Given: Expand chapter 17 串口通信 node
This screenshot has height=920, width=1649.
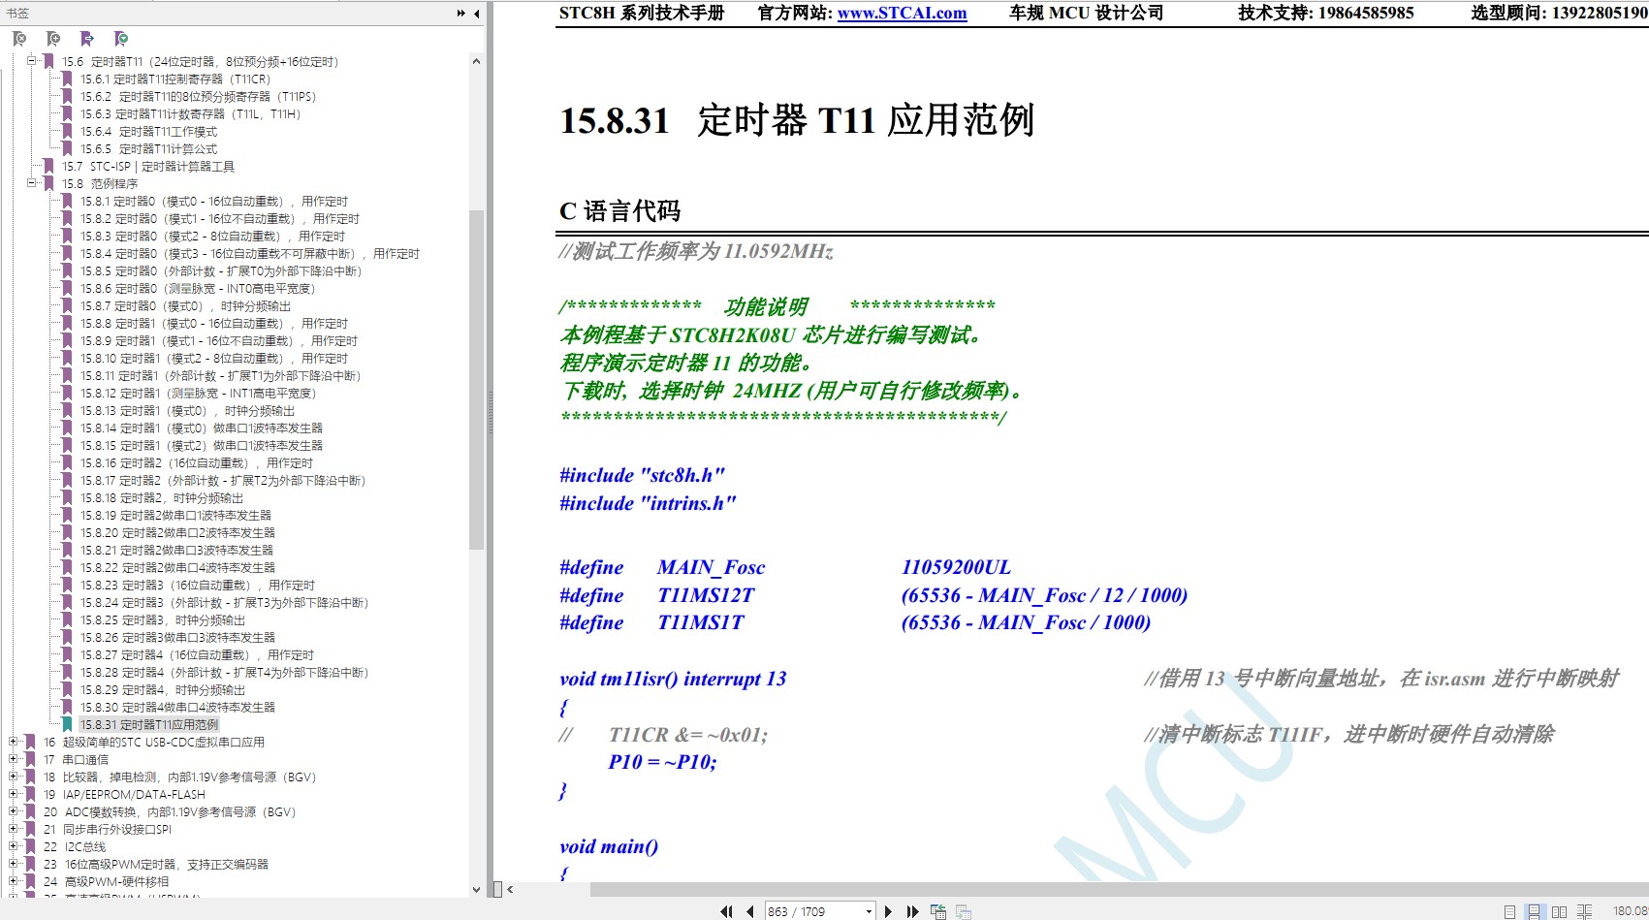Looking at the screenshot, I should coord(14,760).
